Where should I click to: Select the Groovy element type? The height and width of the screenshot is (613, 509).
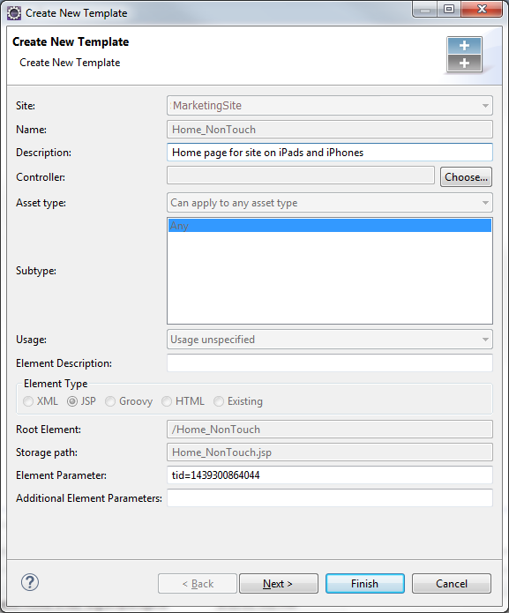click(129, 401)
